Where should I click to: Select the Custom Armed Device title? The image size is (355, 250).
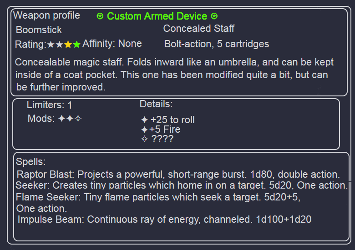pyautogui.click(x=157, y=16)
